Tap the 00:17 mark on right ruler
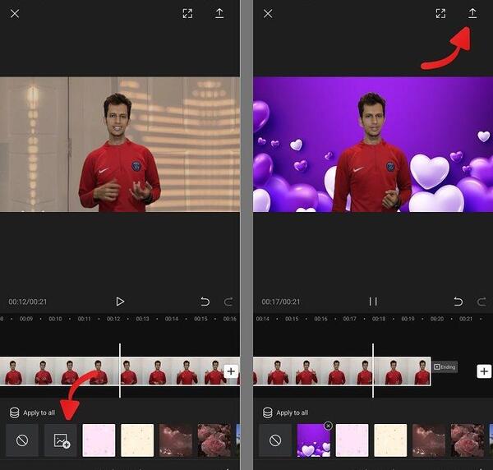The width and height of the screenshot is (493, 470). [350, 319]
